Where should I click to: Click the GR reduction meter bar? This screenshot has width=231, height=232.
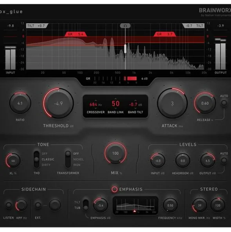(115, 79)
